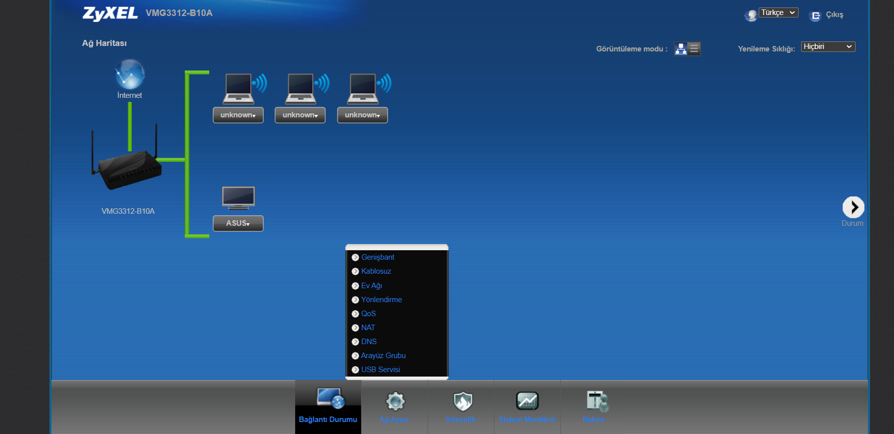Select the Bağlantı Durumu tab
The width and height of the screenshot is (894, 434).
[328, 407]
